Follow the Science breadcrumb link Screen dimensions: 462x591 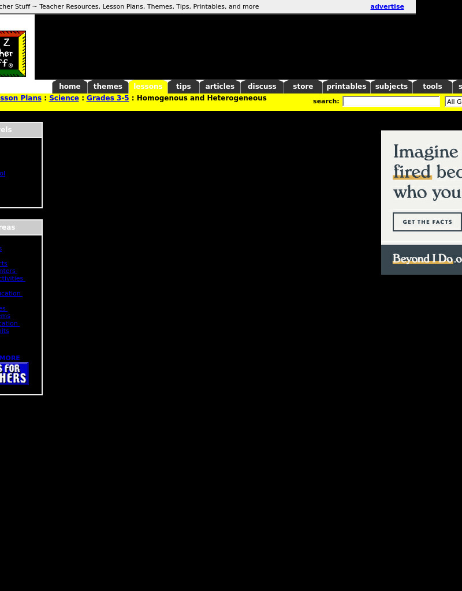[x=64, y=98]
